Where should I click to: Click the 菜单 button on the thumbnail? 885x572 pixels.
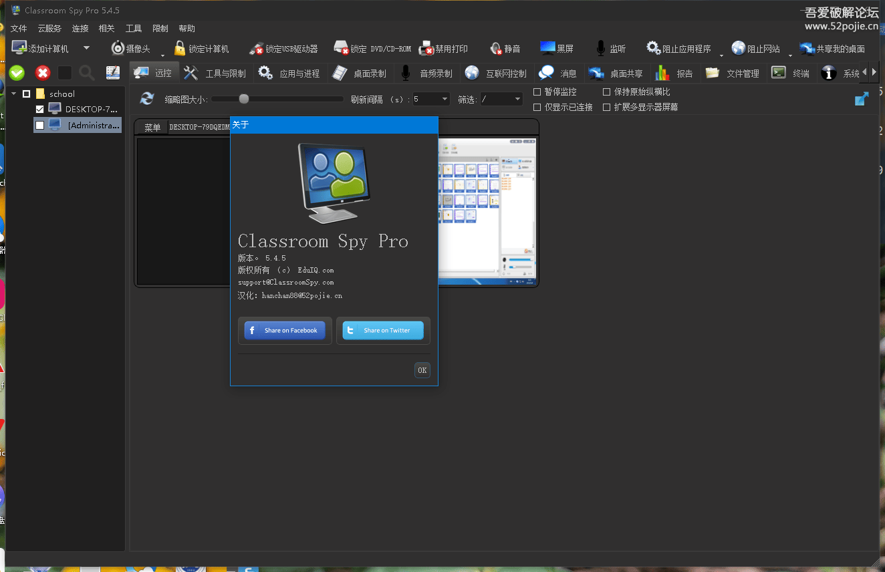point(153,128)
